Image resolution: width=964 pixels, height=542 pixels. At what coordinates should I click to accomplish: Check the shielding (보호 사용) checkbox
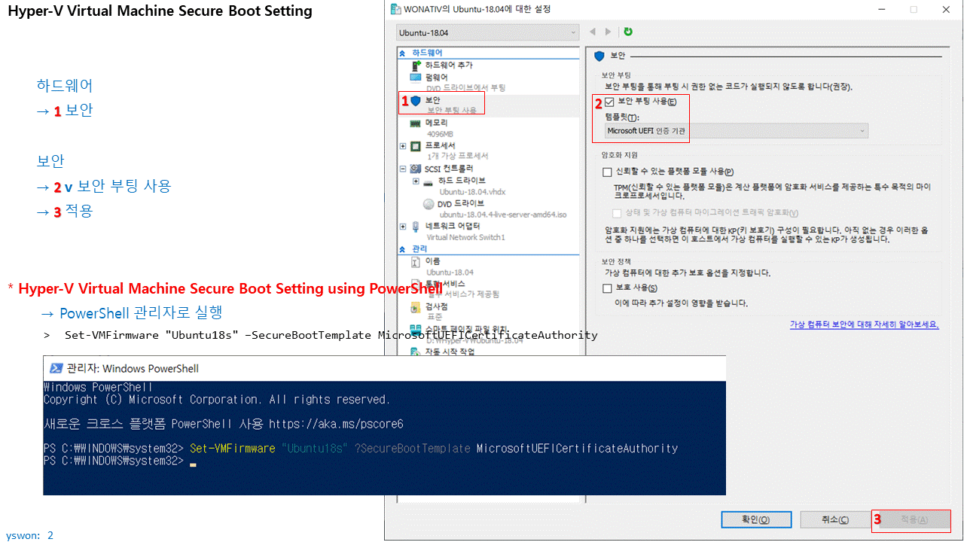click(x=608, y=288)
